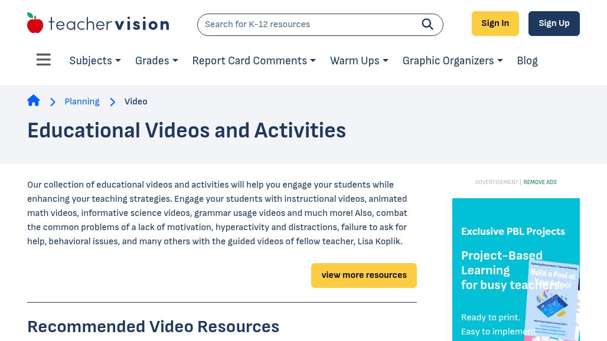Open the hamburger navigation menu
Image resolution: width=607 pixels, height=341 pixels.
[x=44, y=60]
